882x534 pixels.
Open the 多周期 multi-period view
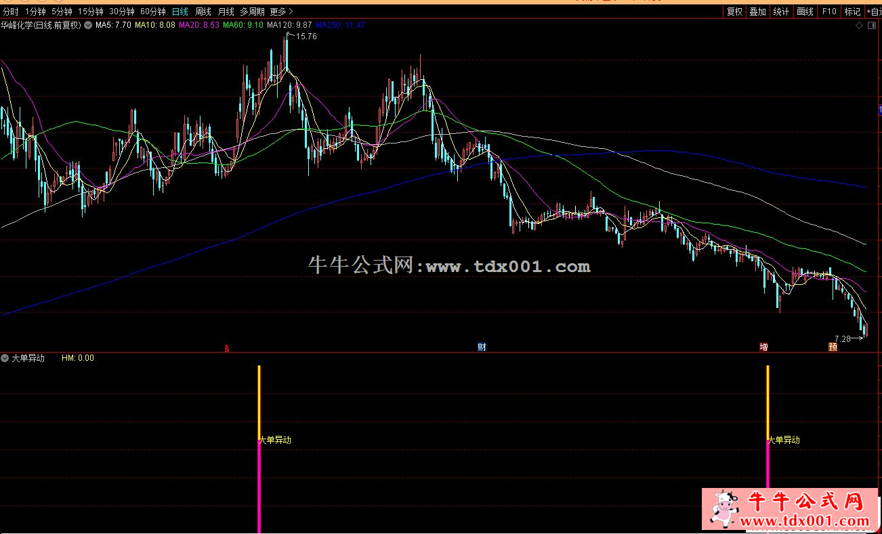tap(252, 12)
